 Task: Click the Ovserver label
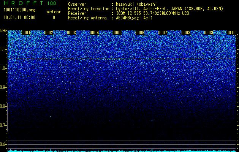[x=77, y=4]
